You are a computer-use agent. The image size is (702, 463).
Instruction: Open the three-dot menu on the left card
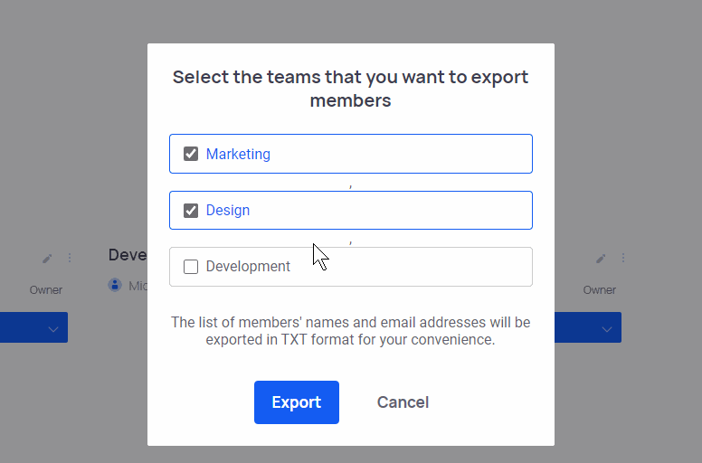pos(69,259)
